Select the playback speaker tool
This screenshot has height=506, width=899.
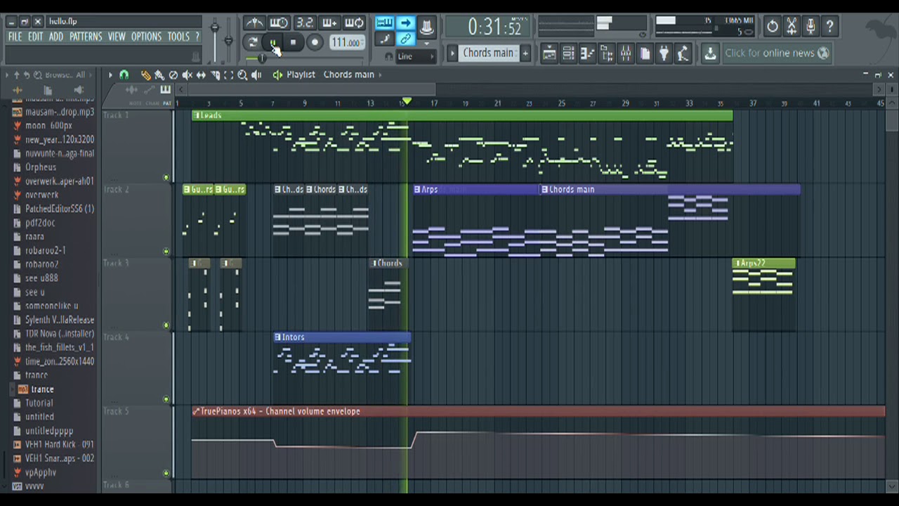[256, 75]
